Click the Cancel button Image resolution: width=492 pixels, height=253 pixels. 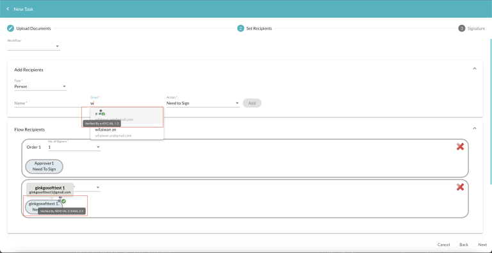(x=443, y=245)
